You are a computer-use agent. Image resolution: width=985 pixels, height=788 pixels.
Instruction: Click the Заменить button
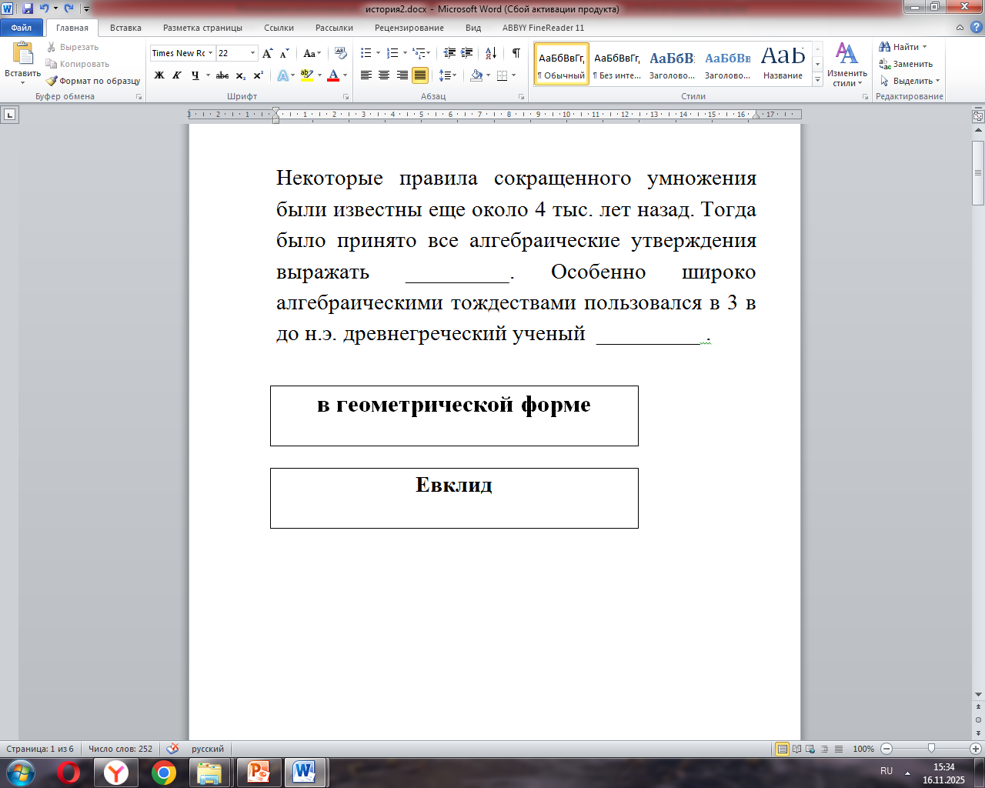click(x=907, y=64)
